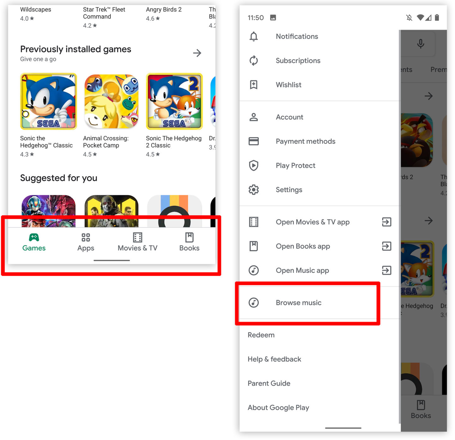This screenshot has width=455, height=440.
Task: Launch Movies & TV app exit arrow
Action: tap(386, 222)
